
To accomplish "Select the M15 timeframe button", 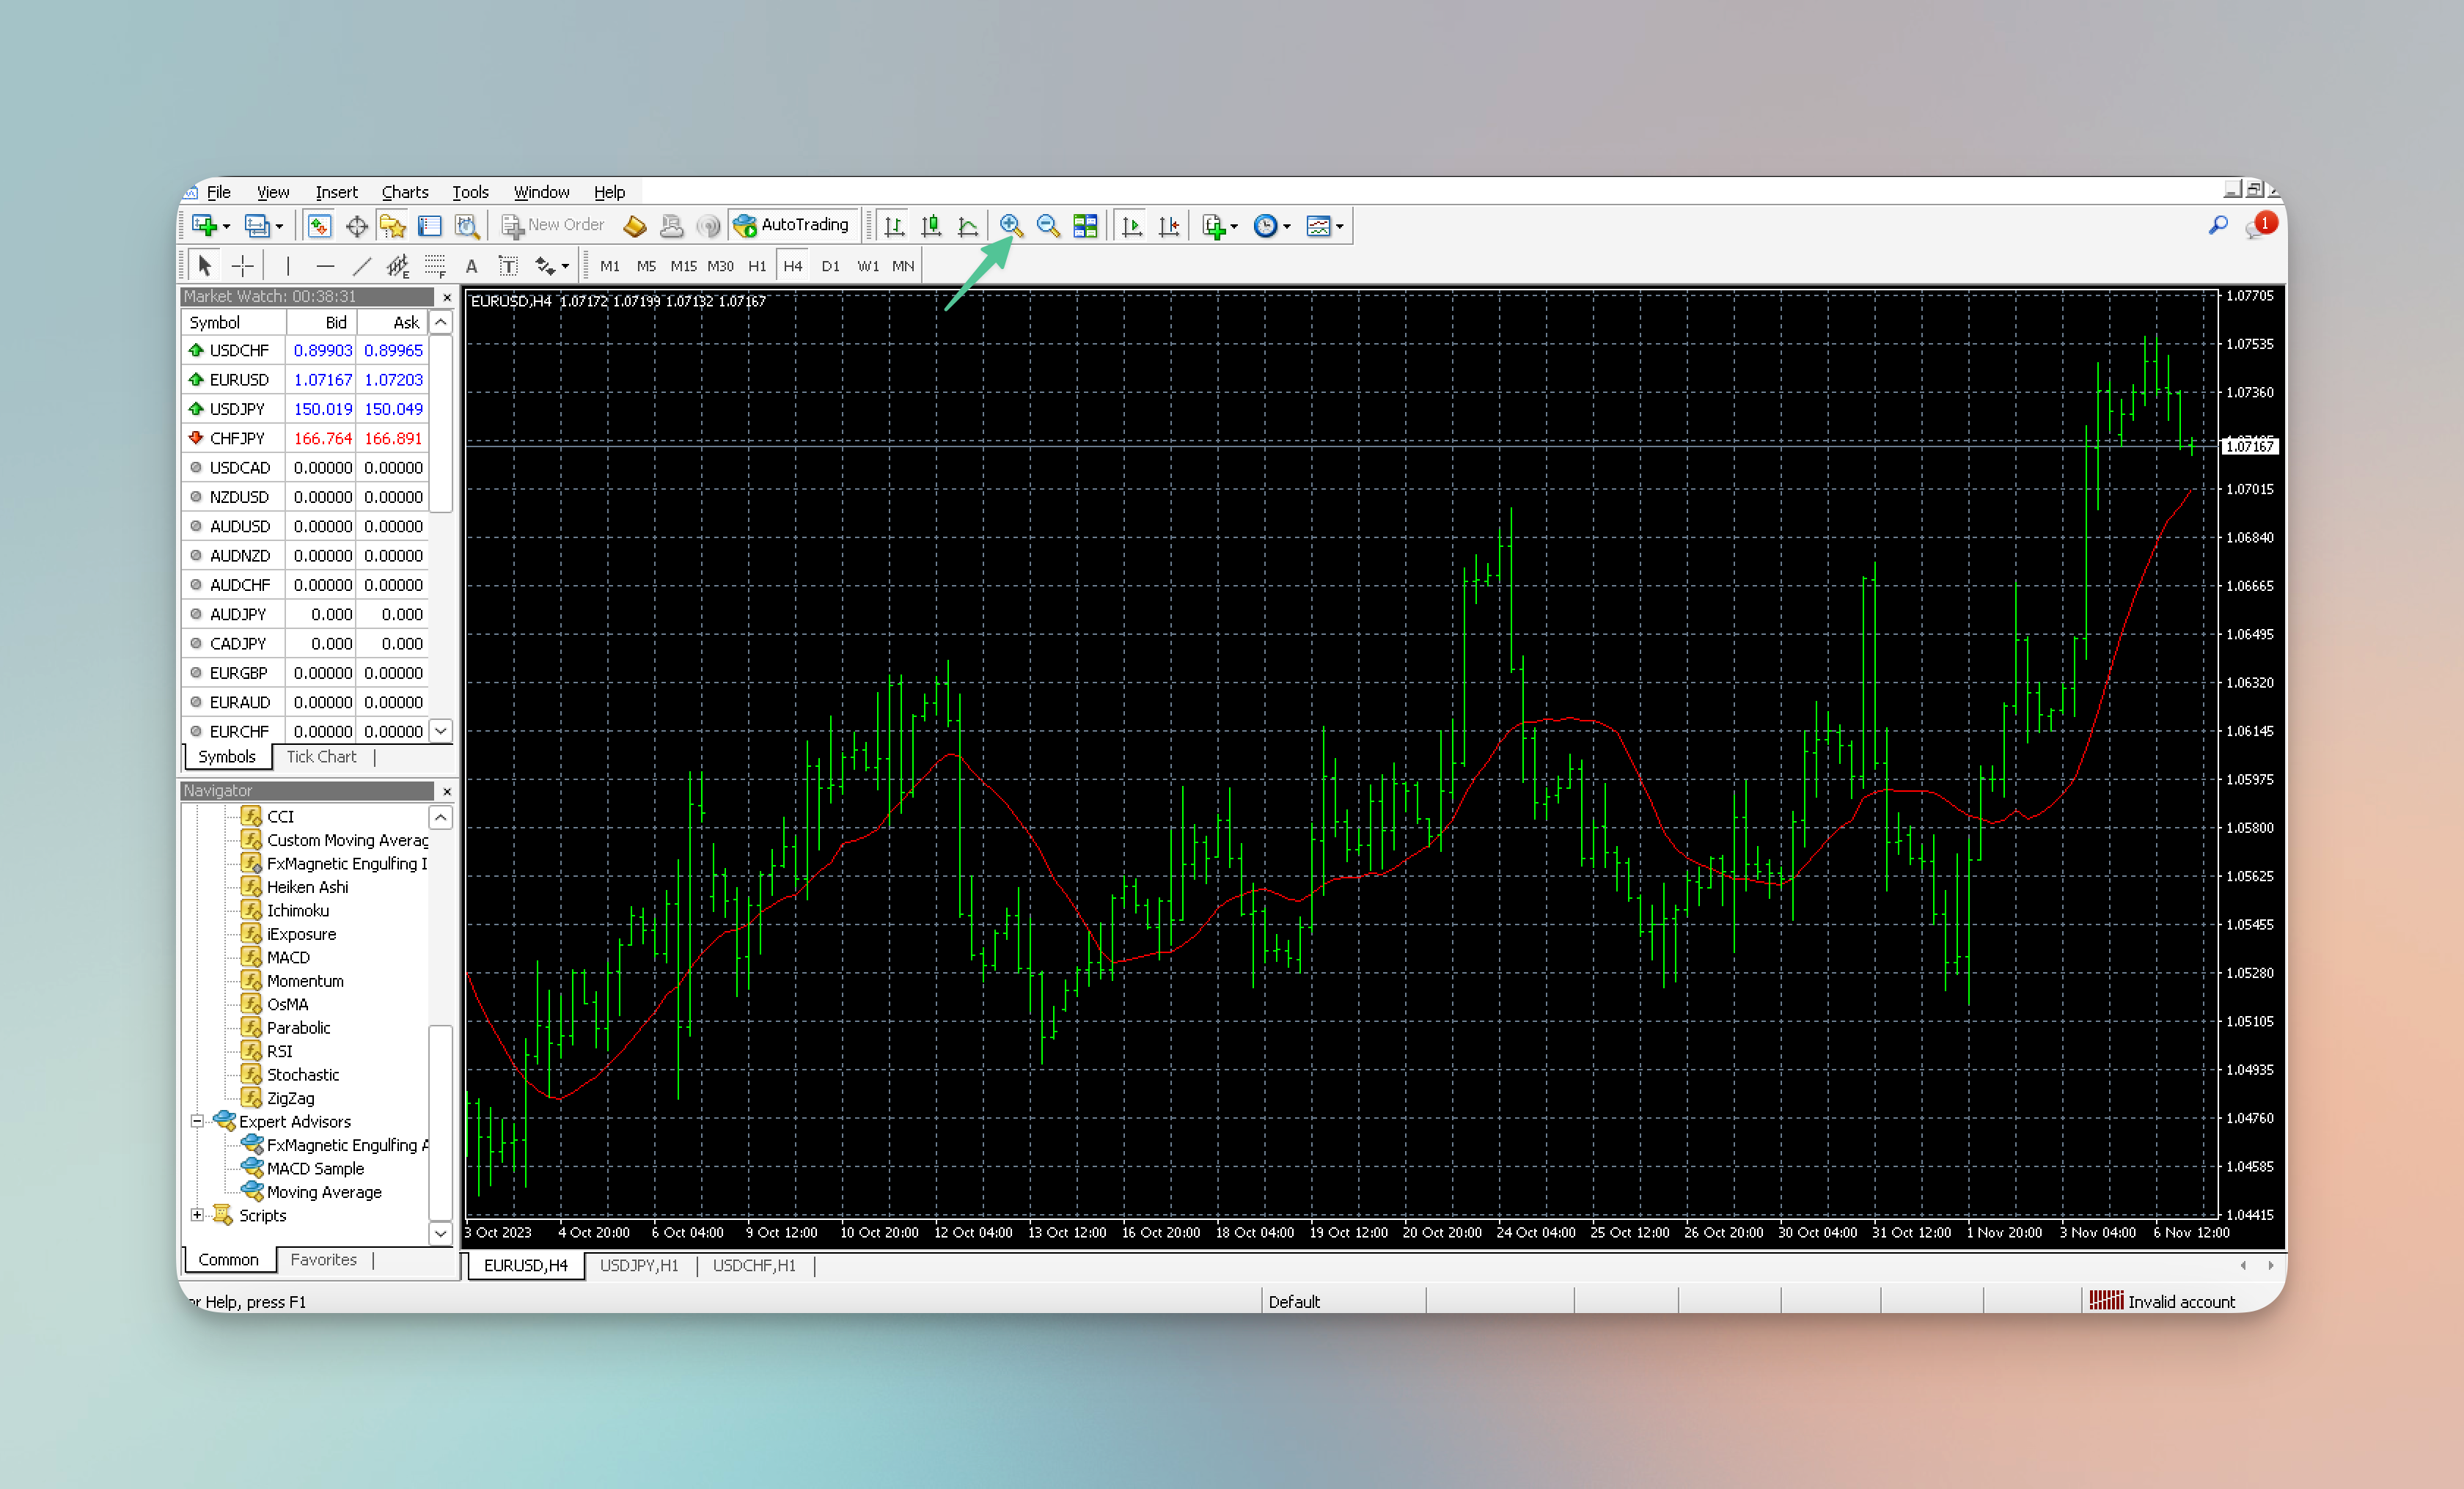I will point(683,266).
